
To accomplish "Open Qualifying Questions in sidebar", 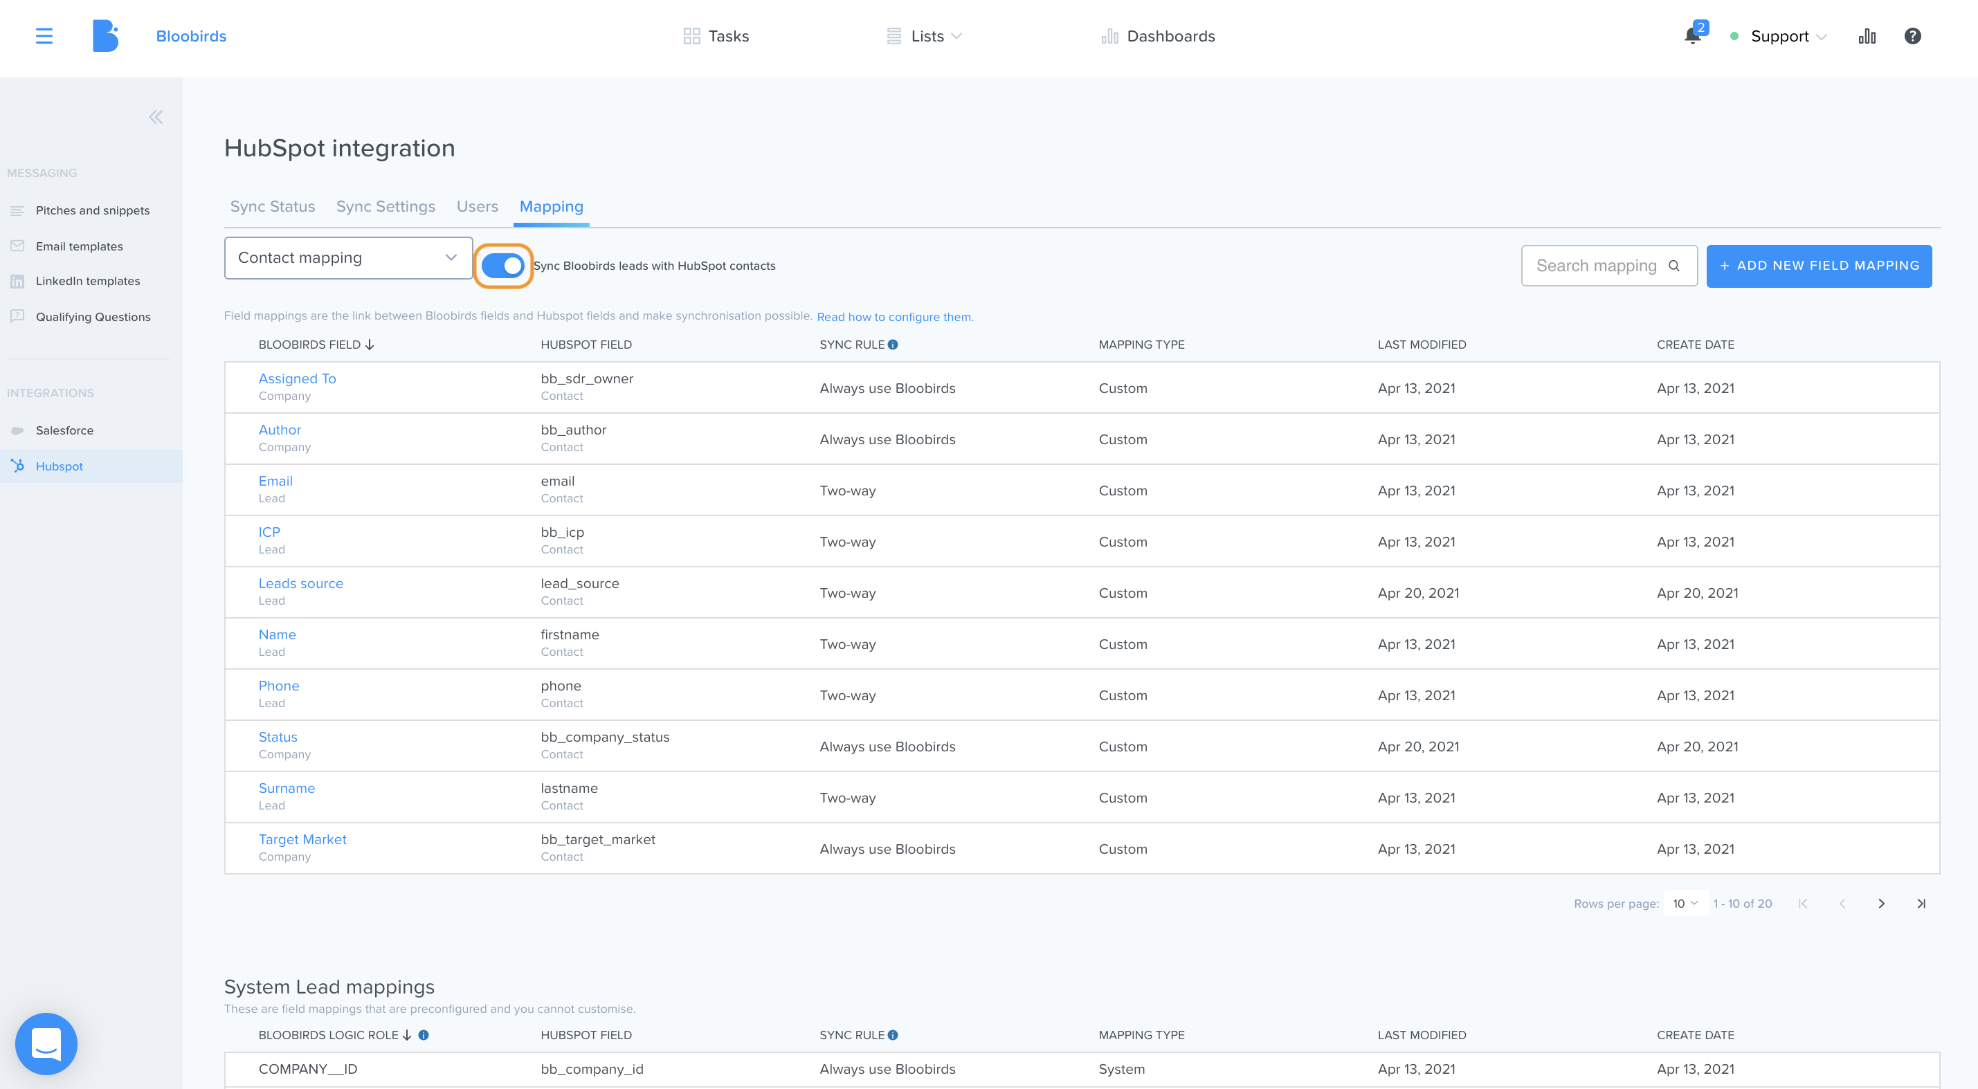I will pyautogui.click(x=93, y=317).
